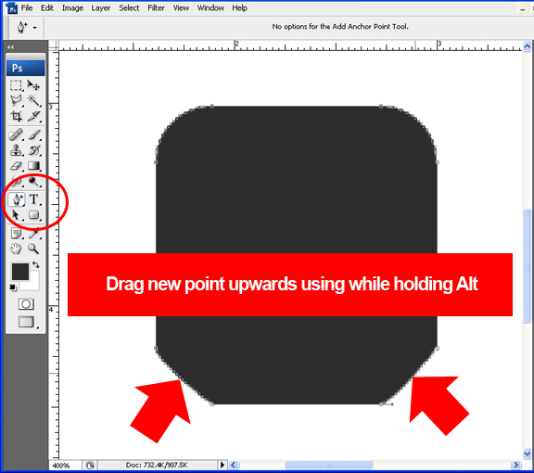Click the vertical ruler at the 4 mark
534x473 pixels.
point(51,310)
